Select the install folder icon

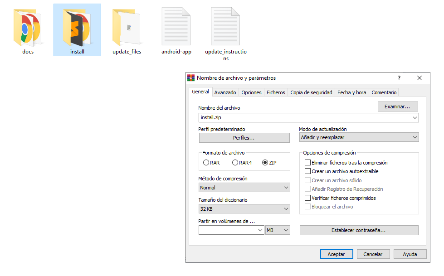tap(77, 28)
